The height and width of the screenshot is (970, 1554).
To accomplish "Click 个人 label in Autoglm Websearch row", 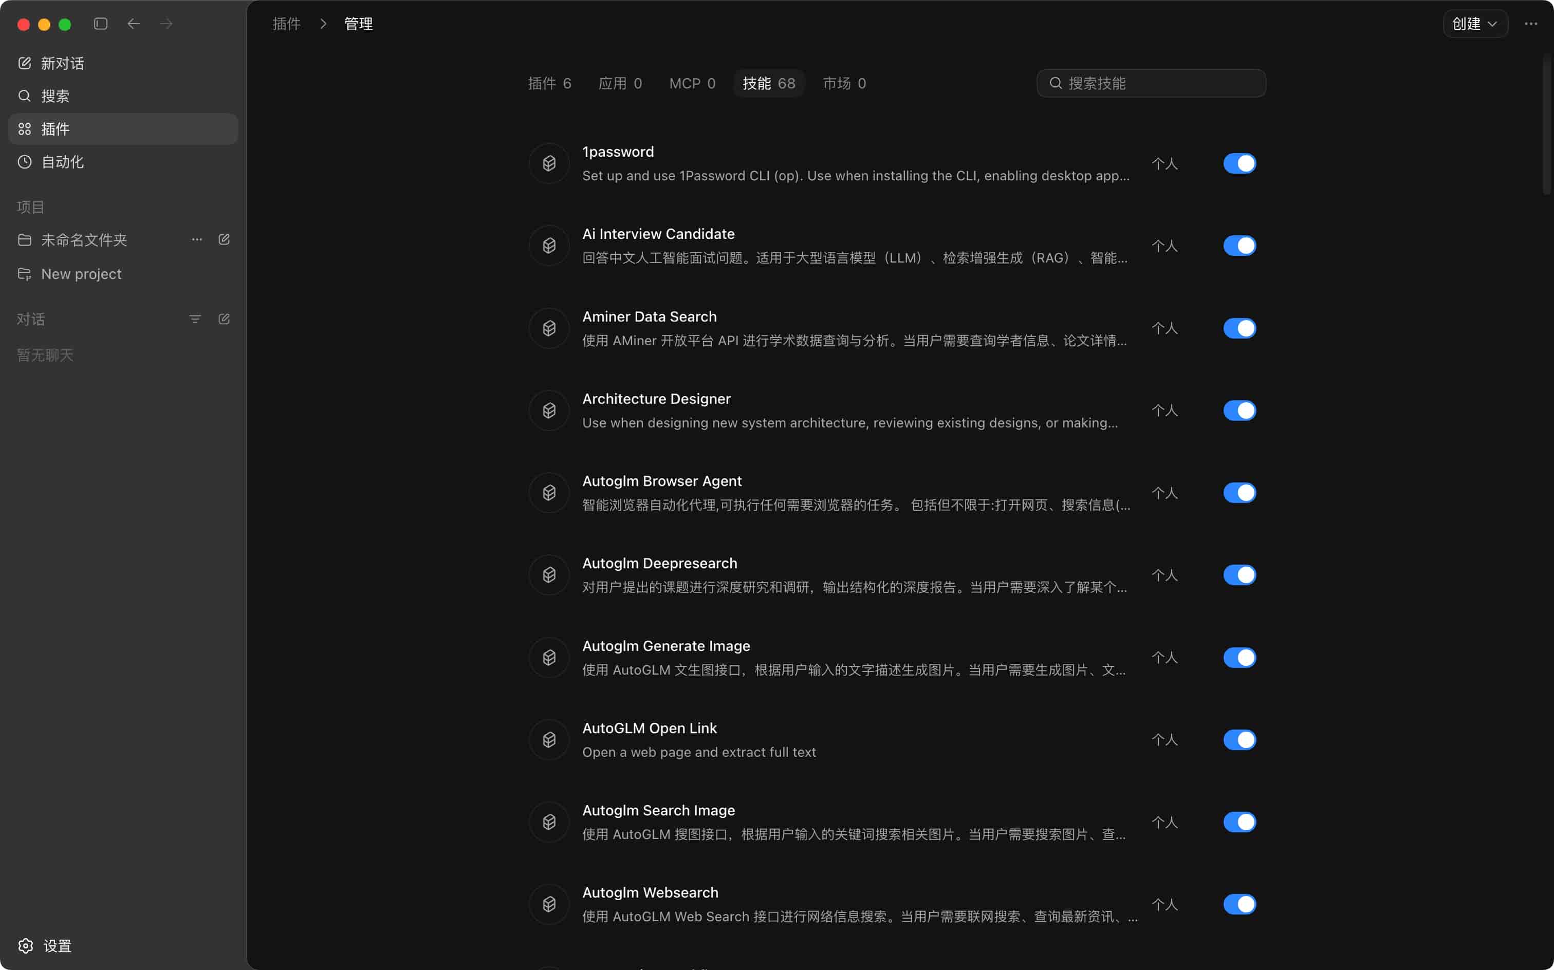I will point(1164,904).
